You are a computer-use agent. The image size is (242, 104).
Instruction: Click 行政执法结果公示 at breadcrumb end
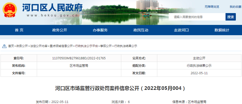coord(126,46)
